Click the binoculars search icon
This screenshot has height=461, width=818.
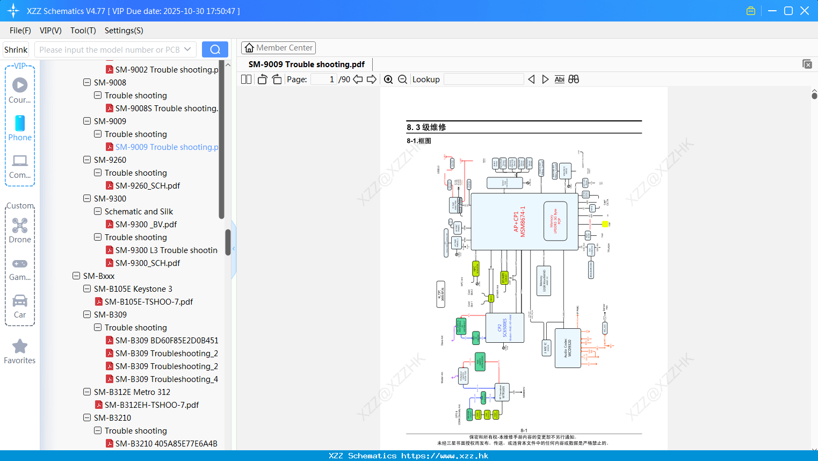coord(574,80)
